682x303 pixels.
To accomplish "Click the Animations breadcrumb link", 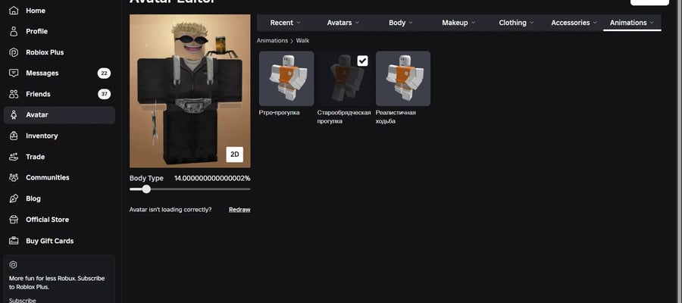I will [x=272, y=40].
